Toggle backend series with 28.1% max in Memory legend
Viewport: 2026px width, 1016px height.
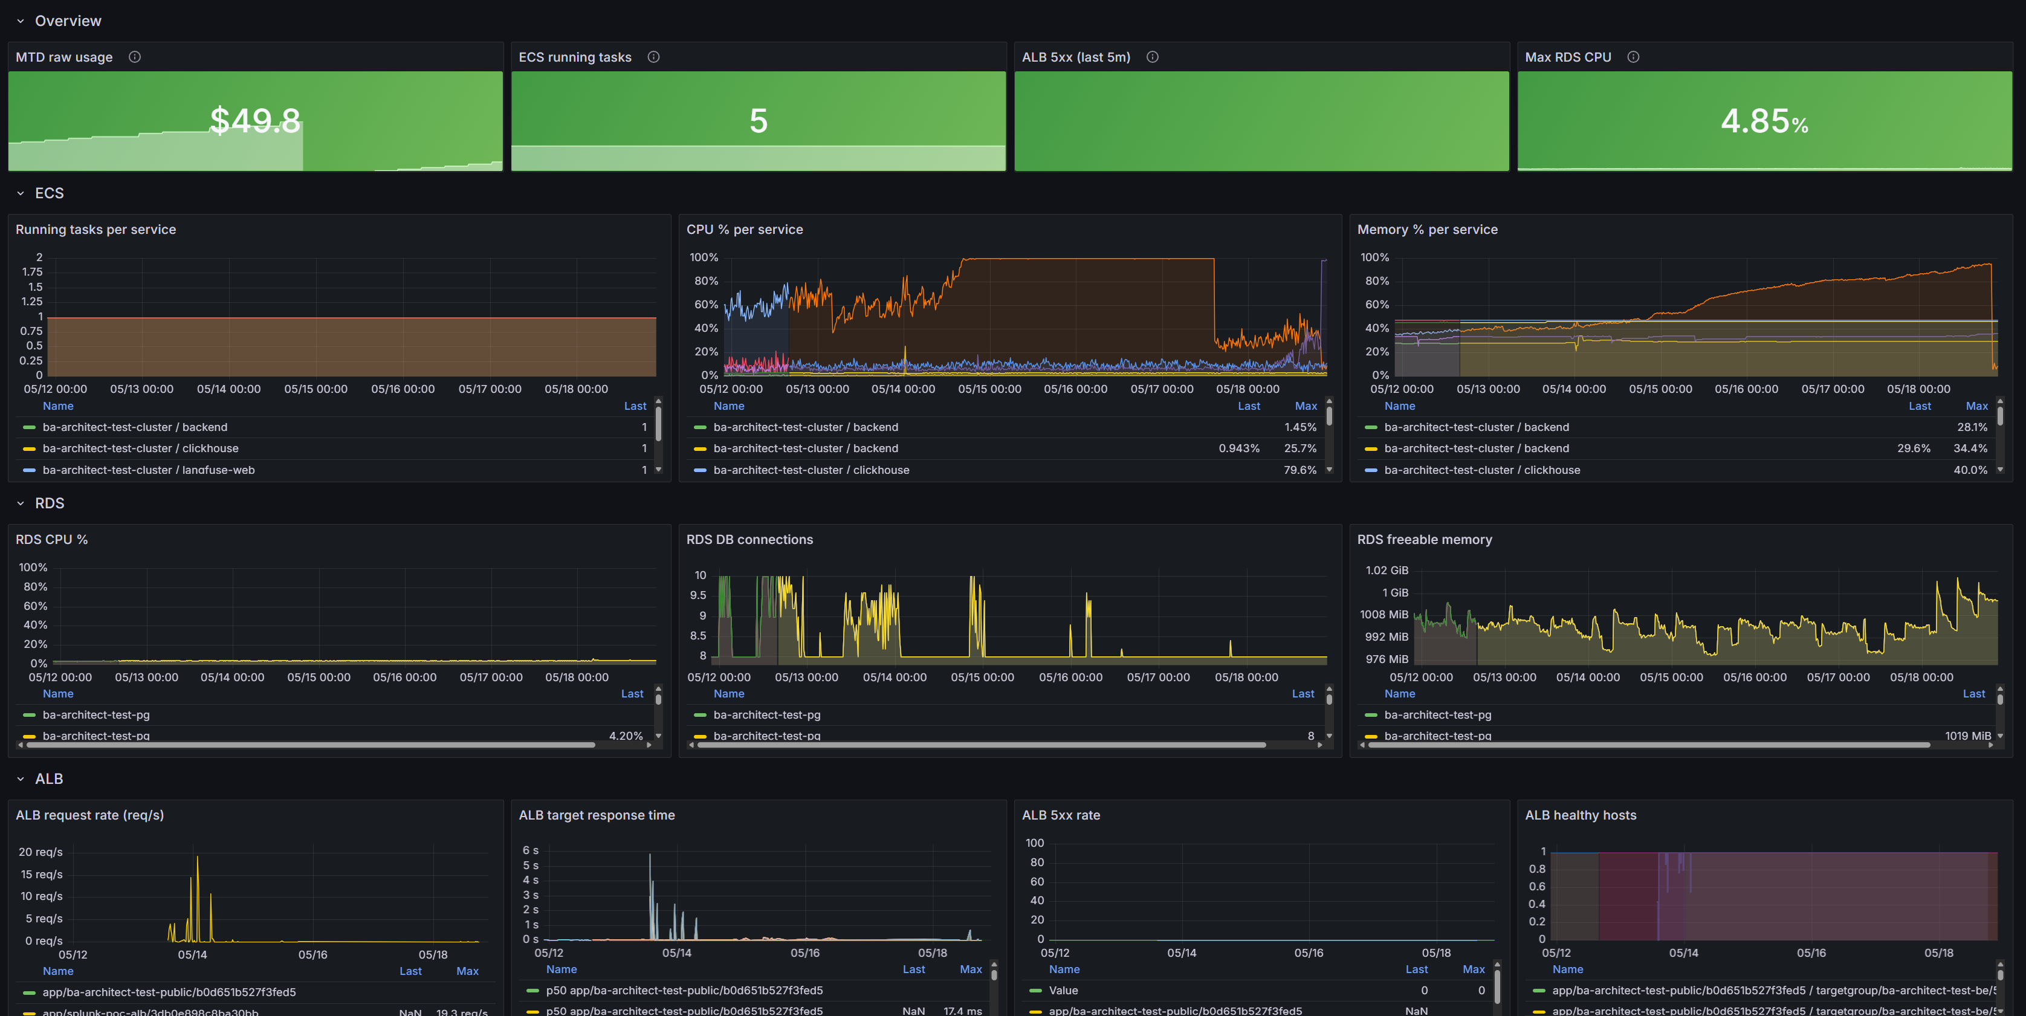pyautogui.click(x=1476, y=427)
